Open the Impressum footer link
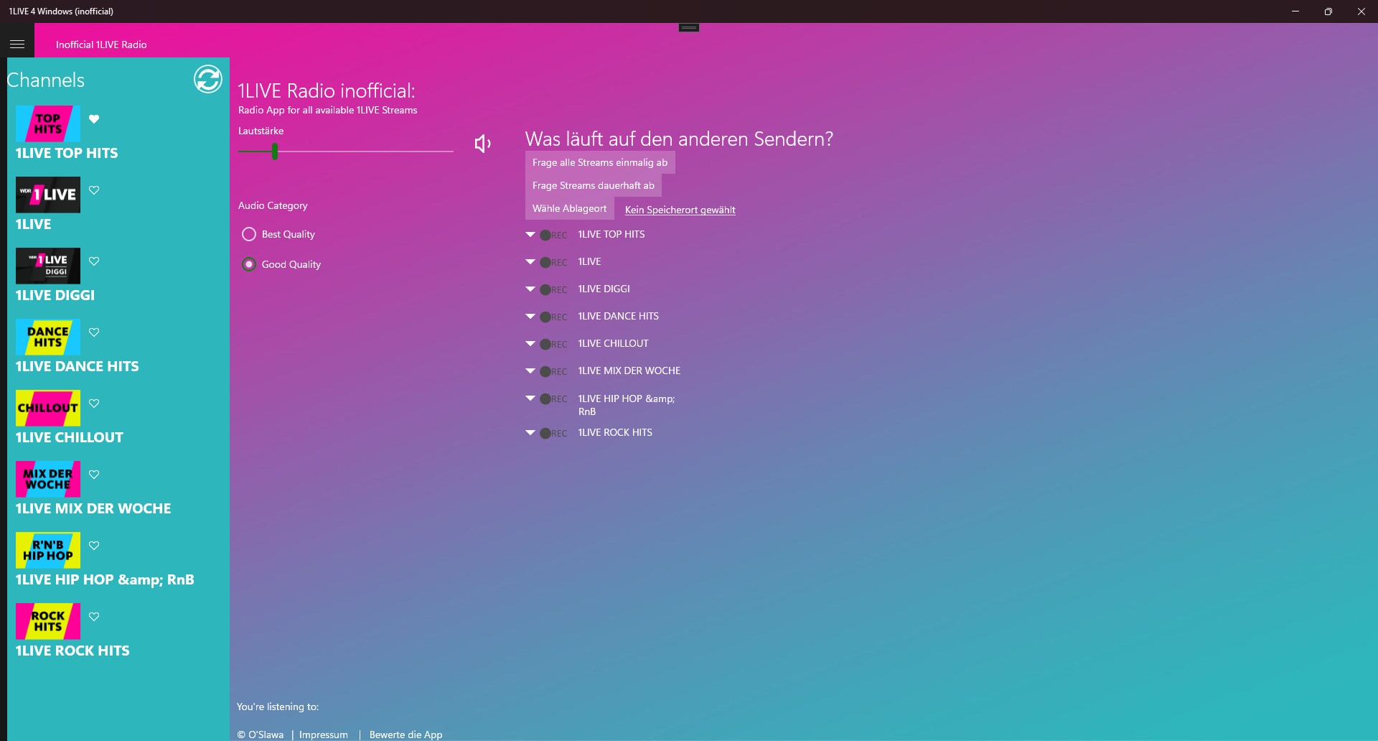Image resolution: width=1378 pixels, height=741 pixels. (324, 735)
